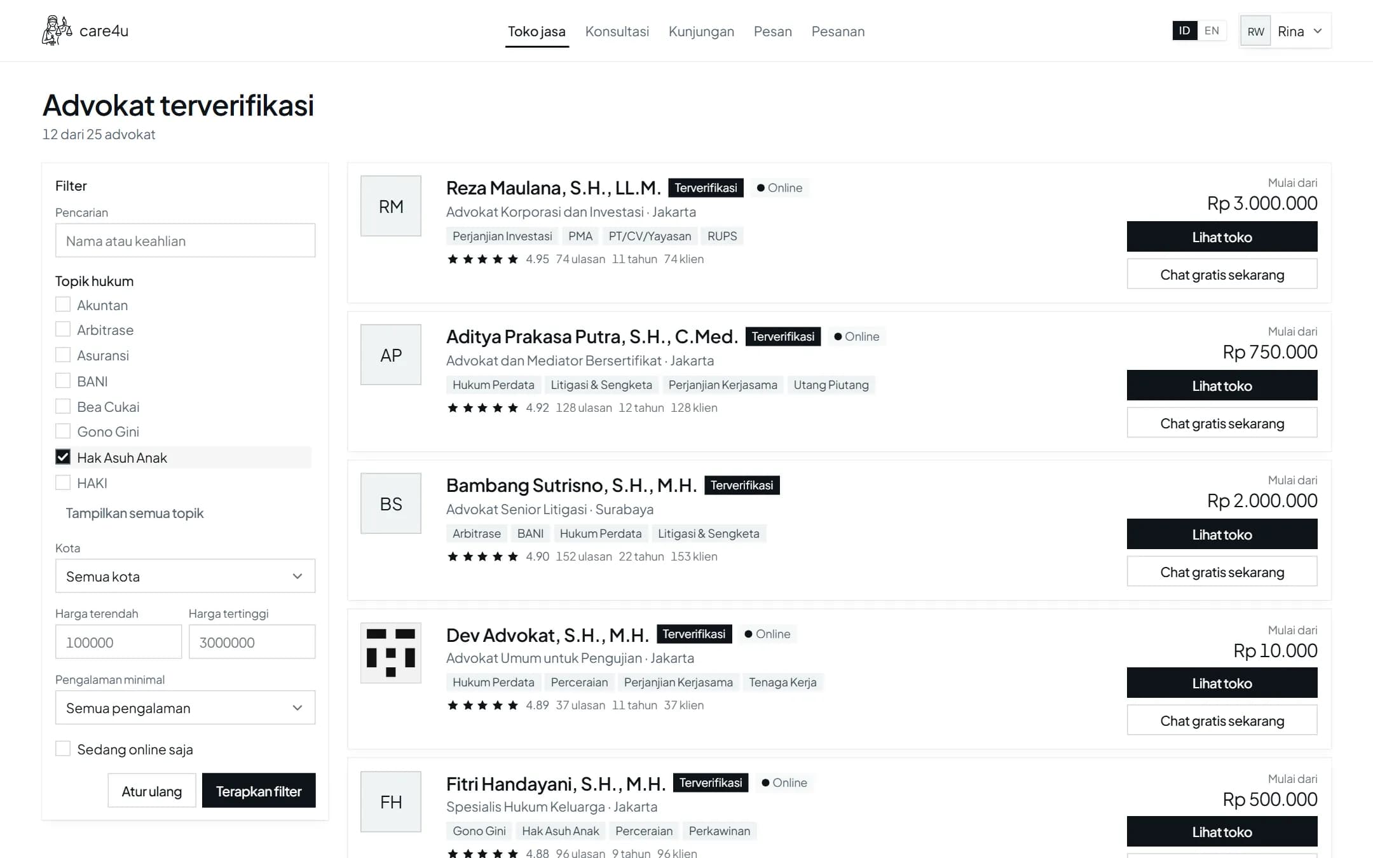Click the Perceraian tag on Dev Advokat

pyautogui.click(x=579, y=682)
